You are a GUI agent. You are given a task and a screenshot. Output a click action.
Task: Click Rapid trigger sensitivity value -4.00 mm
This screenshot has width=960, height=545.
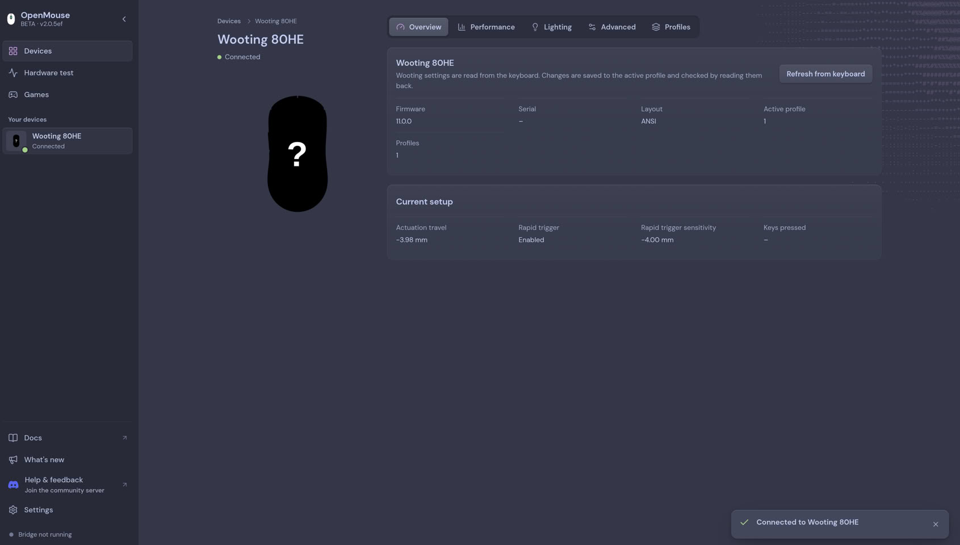pos(657,240)
